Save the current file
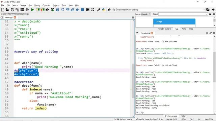Viewport: 216px width, 121px height. [x=12, y=10]
